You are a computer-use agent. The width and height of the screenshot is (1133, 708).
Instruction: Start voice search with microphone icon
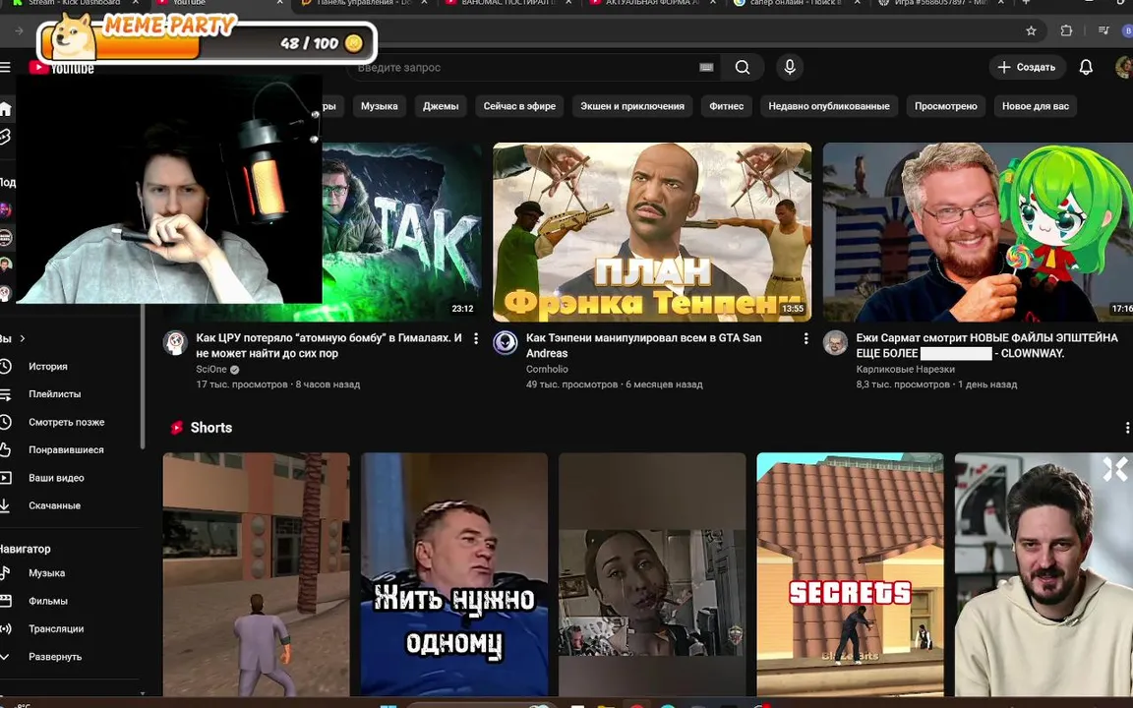(790, 67)
